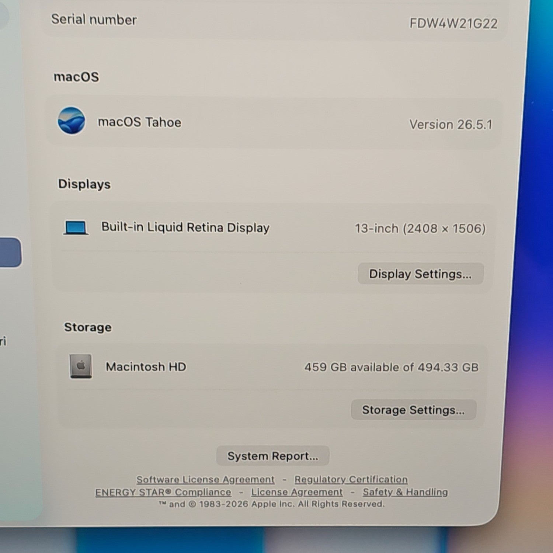Open the System Report
This screenshot has height=553, width=553.
point(273,456)
